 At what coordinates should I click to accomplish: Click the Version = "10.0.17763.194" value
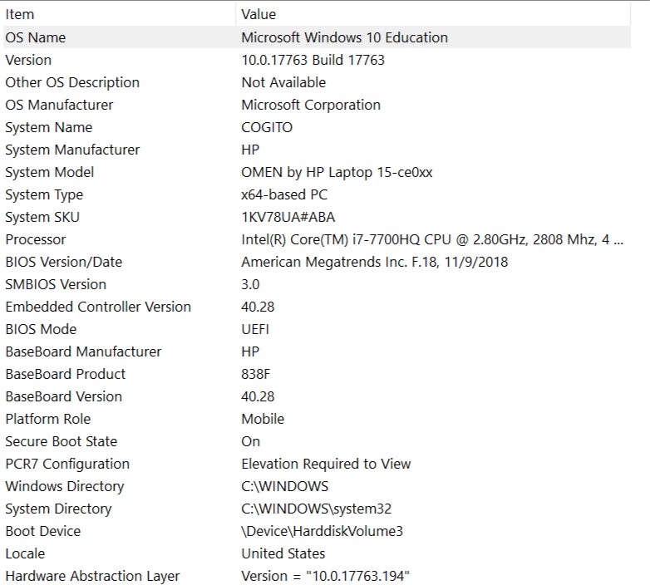[x=325, y=576]
